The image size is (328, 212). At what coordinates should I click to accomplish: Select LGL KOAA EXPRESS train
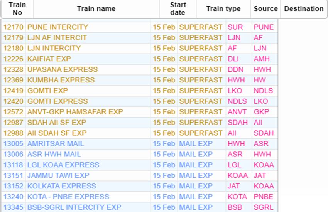(63, 165)
